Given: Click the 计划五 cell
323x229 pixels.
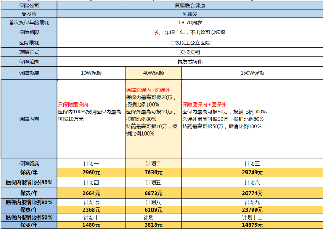Looking at the screenshot, I should [153, 183].
